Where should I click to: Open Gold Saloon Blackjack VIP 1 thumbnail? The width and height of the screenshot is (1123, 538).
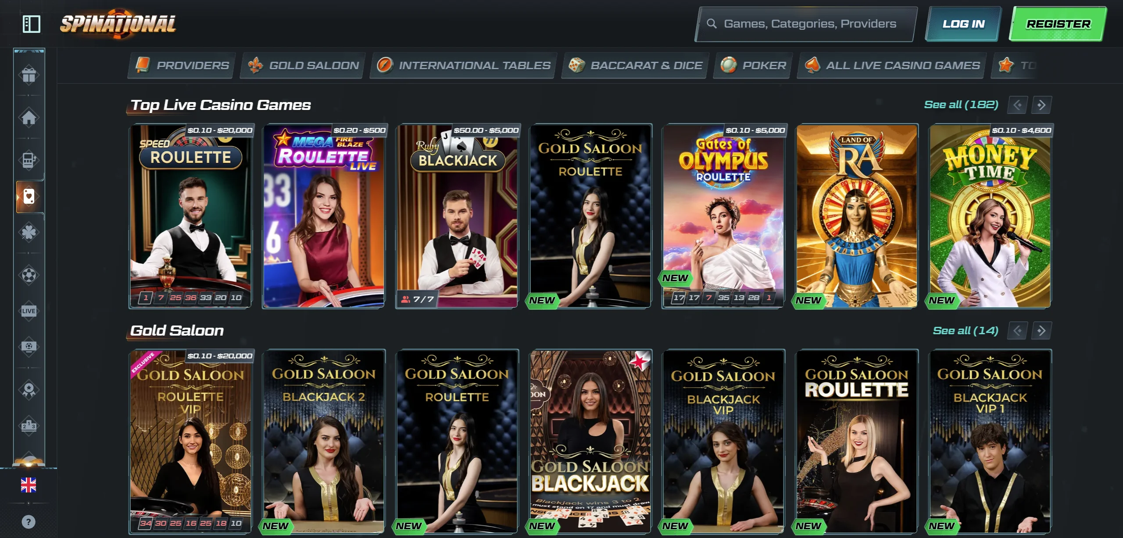tap(991, 442)
